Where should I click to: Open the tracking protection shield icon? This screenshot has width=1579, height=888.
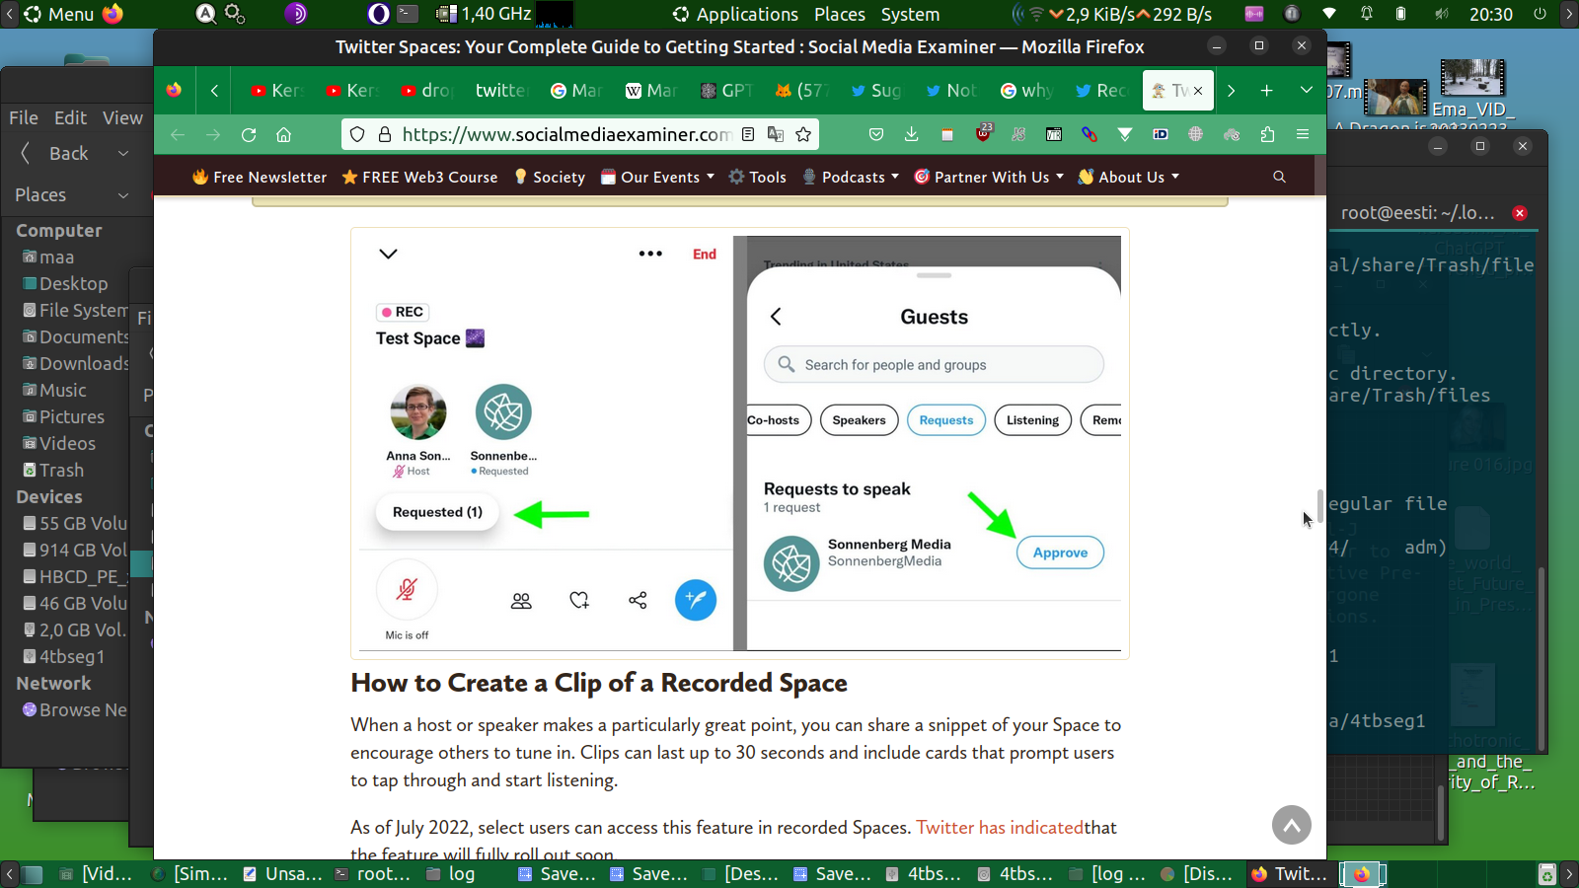click(357, 134)
